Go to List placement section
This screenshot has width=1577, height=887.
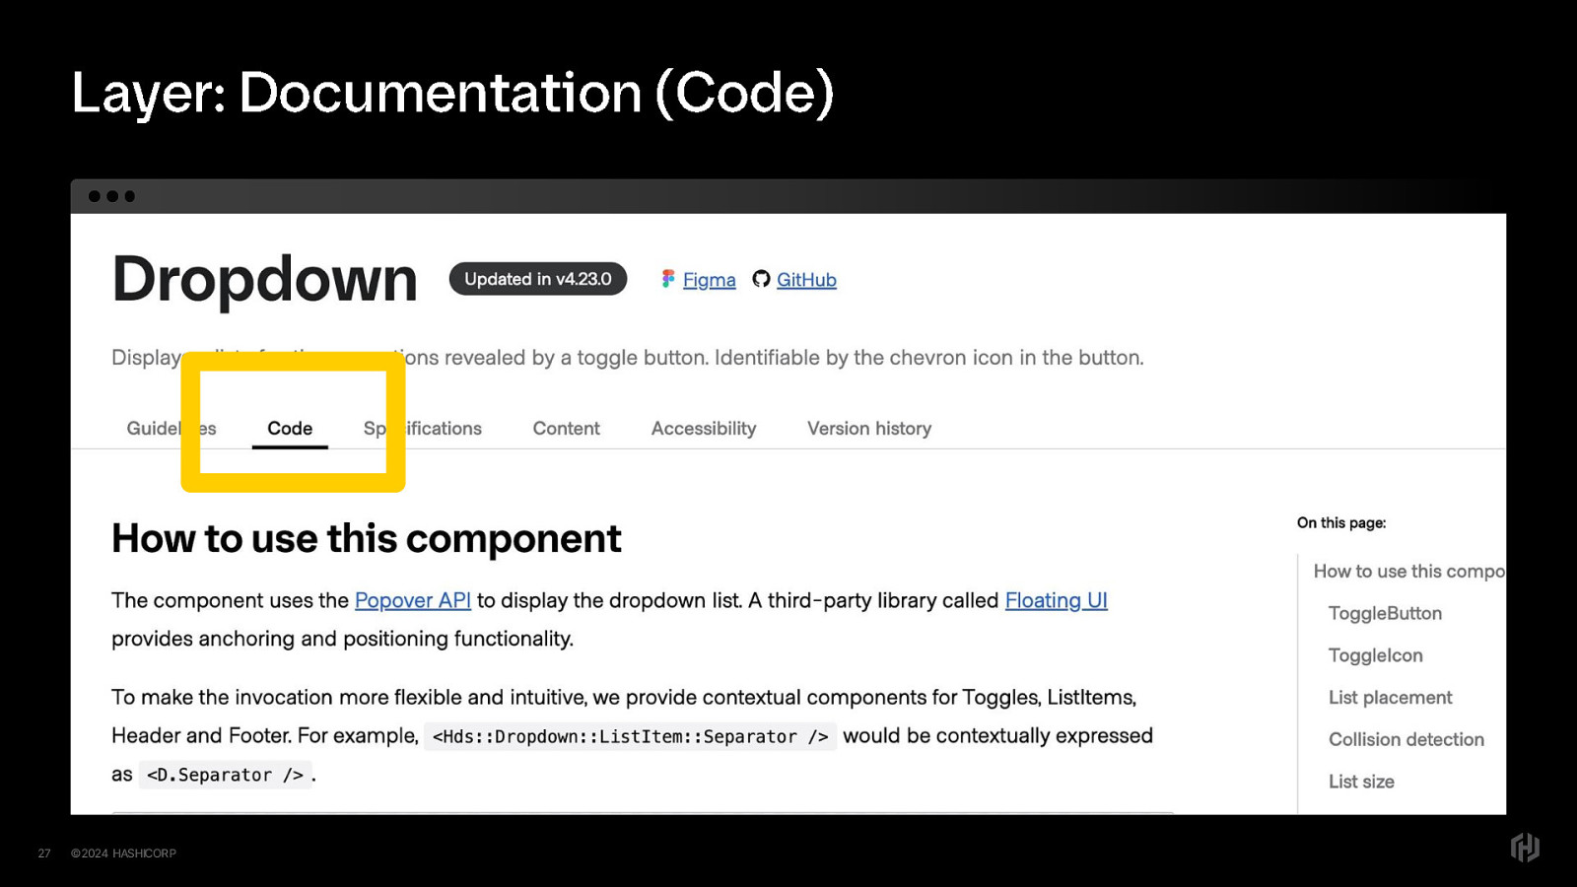[x=1390, y=698]
